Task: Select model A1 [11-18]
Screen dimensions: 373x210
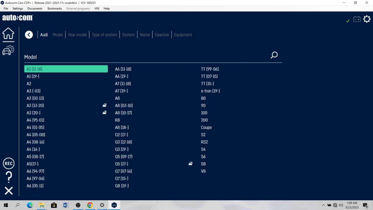Action: click(x=66, y=69)
